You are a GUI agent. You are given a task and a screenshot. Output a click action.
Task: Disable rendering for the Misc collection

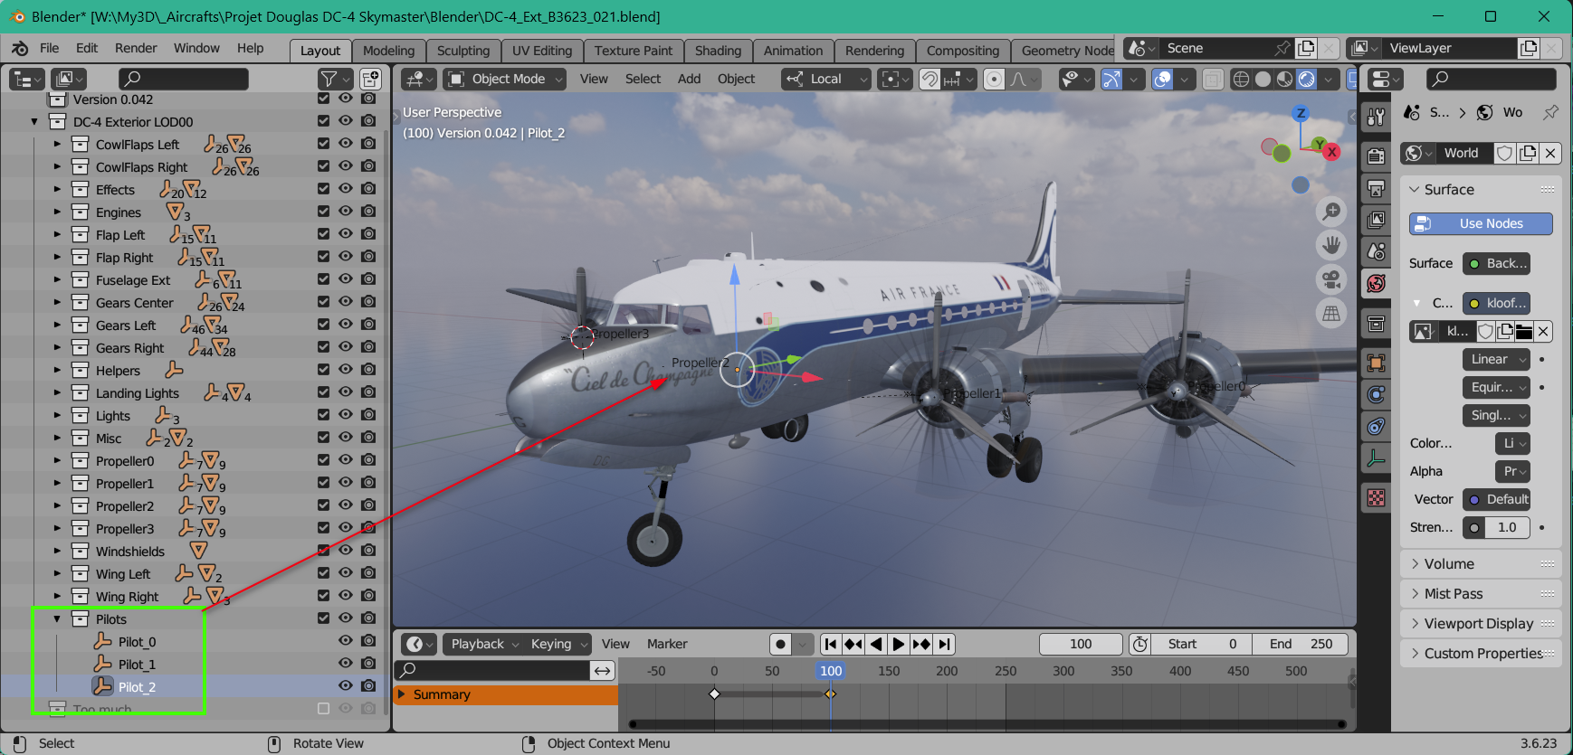pyautogui.click(x=367, y=438)
